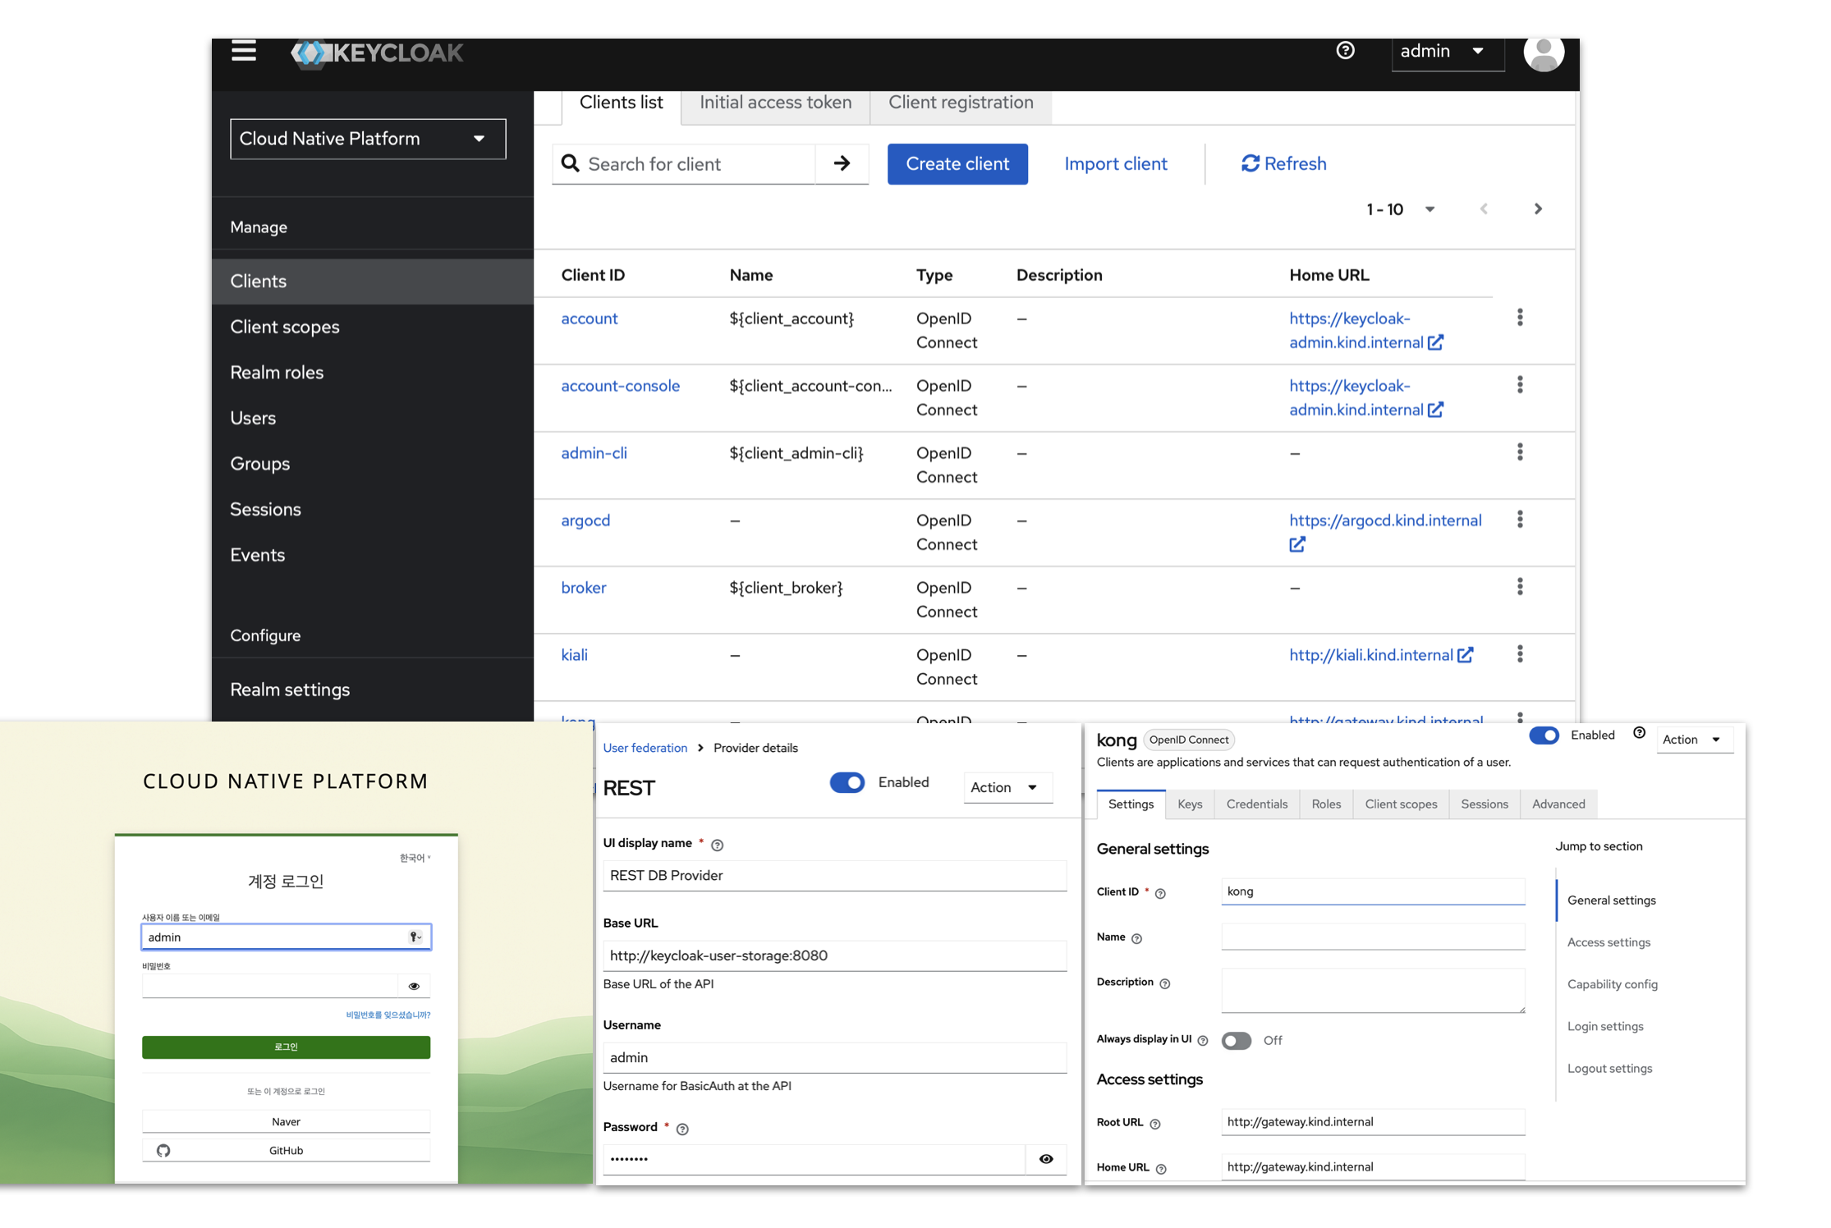Click help icon next to UI display name
The height and width of the screenshot is (1228, 1831).
click(718, 845)
